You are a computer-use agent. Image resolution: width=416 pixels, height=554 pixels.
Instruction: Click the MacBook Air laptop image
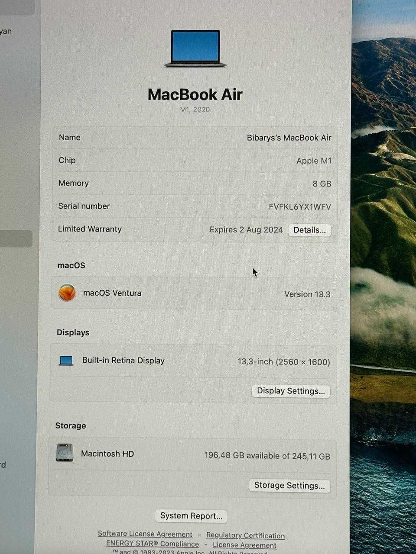(195, 48)
